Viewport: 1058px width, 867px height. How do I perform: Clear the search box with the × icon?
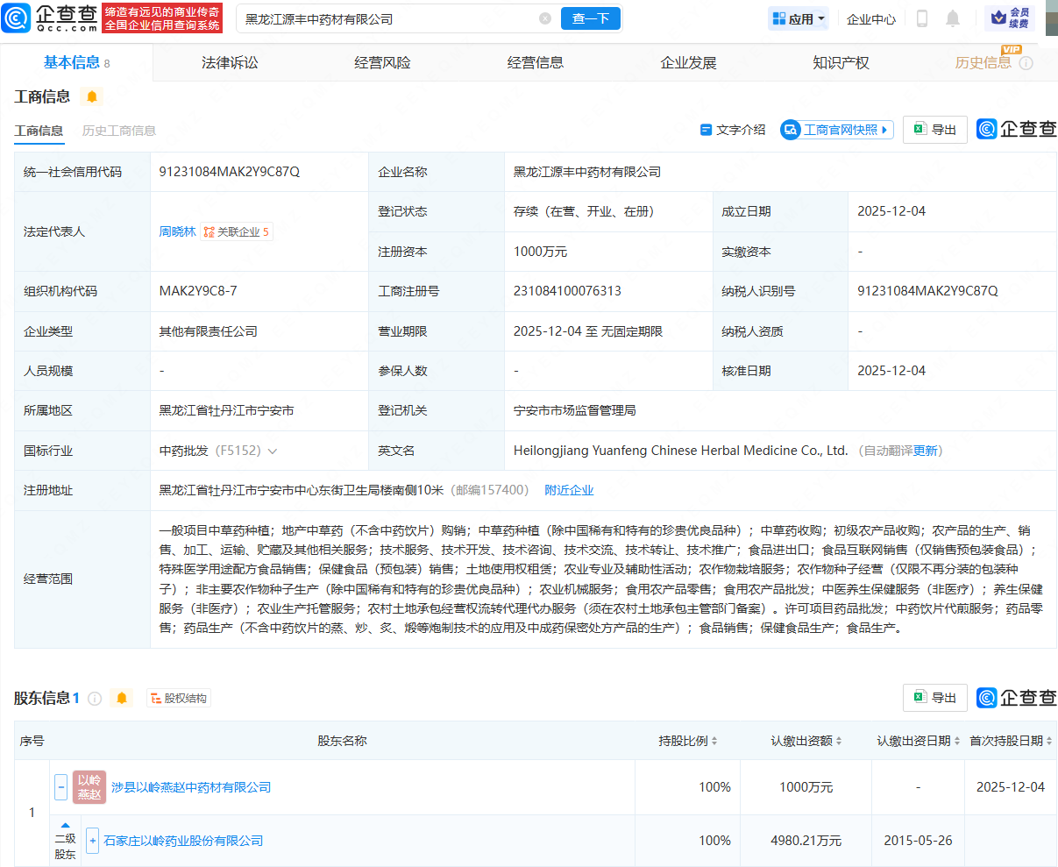click(x=546, y=18)
